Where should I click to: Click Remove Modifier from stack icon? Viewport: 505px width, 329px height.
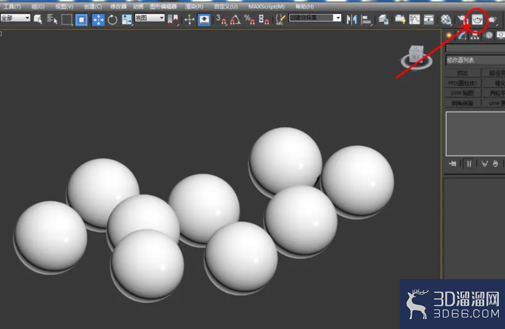tap(496, 164)
